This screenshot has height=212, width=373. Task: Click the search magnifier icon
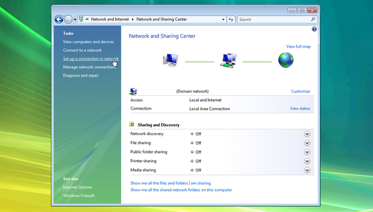tap(313, 19)
